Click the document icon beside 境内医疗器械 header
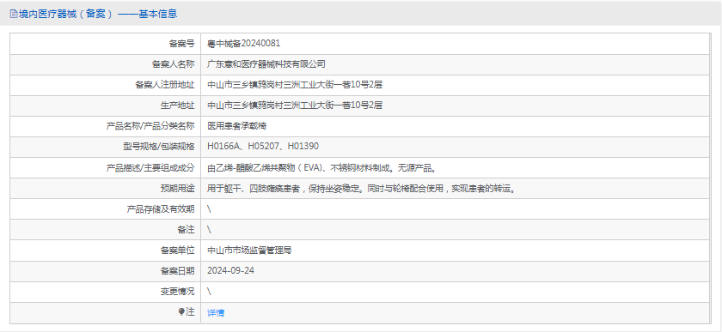The image size is (722, 332). point(13,15)
